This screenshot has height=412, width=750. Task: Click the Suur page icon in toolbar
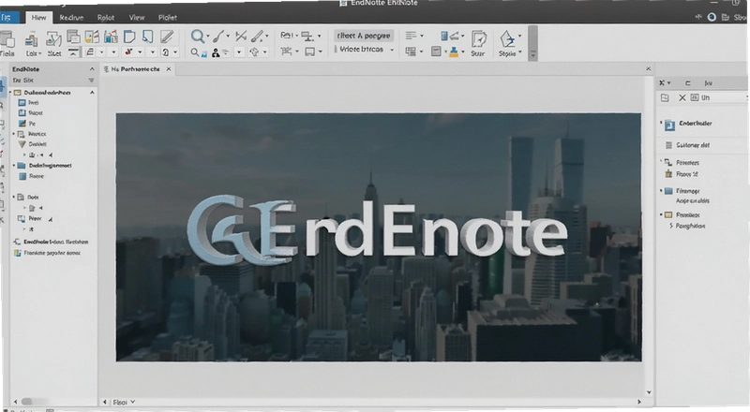[x=478, y=38]
